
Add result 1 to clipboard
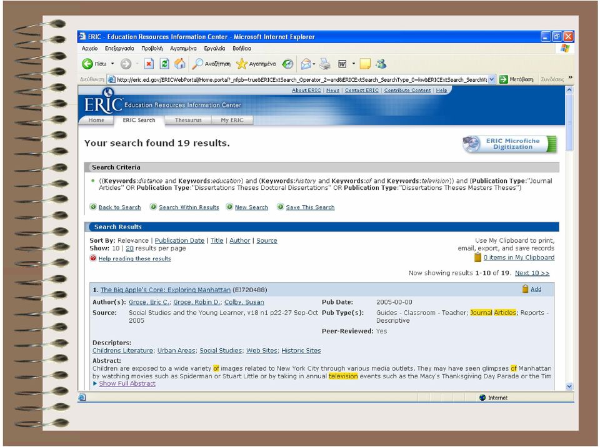click(x=536, y=290)
